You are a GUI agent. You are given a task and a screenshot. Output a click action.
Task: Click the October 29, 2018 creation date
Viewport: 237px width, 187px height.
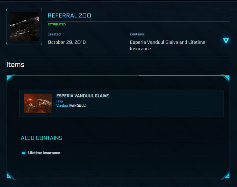(x=67, y=42)
